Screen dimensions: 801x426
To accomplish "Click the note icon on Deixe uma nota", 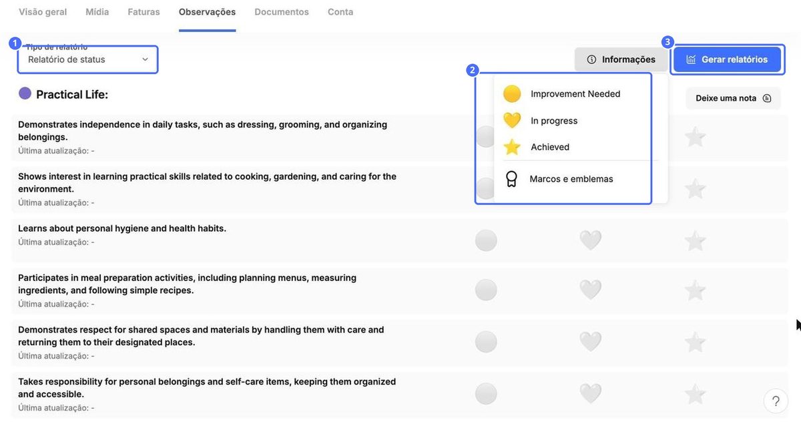I will click(x=767, y=98).
